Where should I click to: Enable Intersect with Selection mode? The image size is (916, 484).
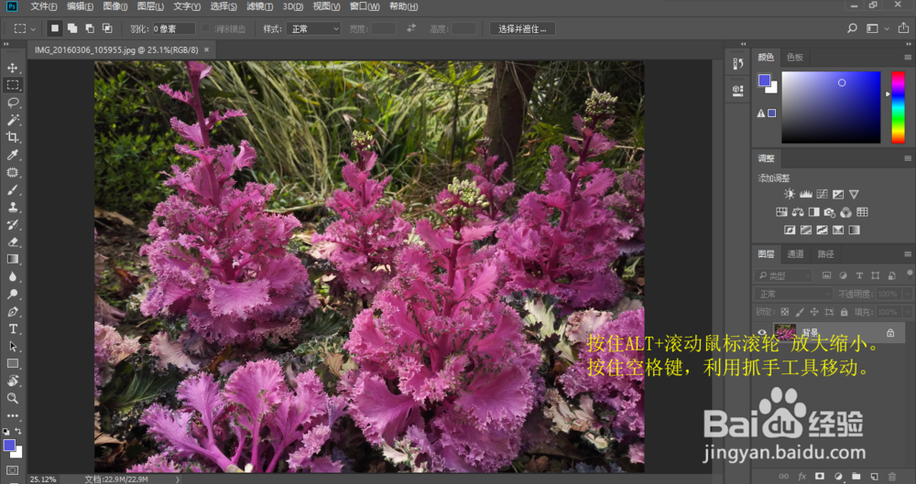(107, 28)
